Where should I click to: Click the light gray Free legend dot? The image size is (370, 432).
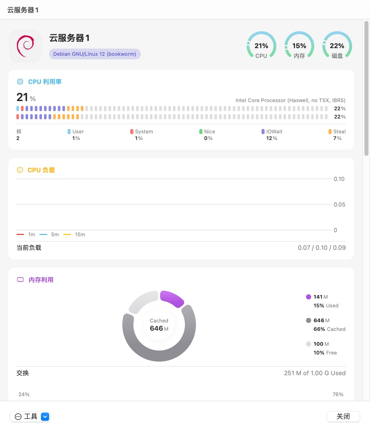pyautogui.click(x=308, y=344)
